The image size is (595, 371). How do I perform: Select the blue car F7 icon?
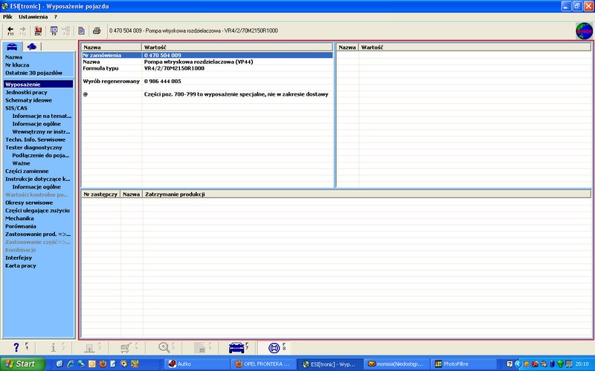(237, 347)
